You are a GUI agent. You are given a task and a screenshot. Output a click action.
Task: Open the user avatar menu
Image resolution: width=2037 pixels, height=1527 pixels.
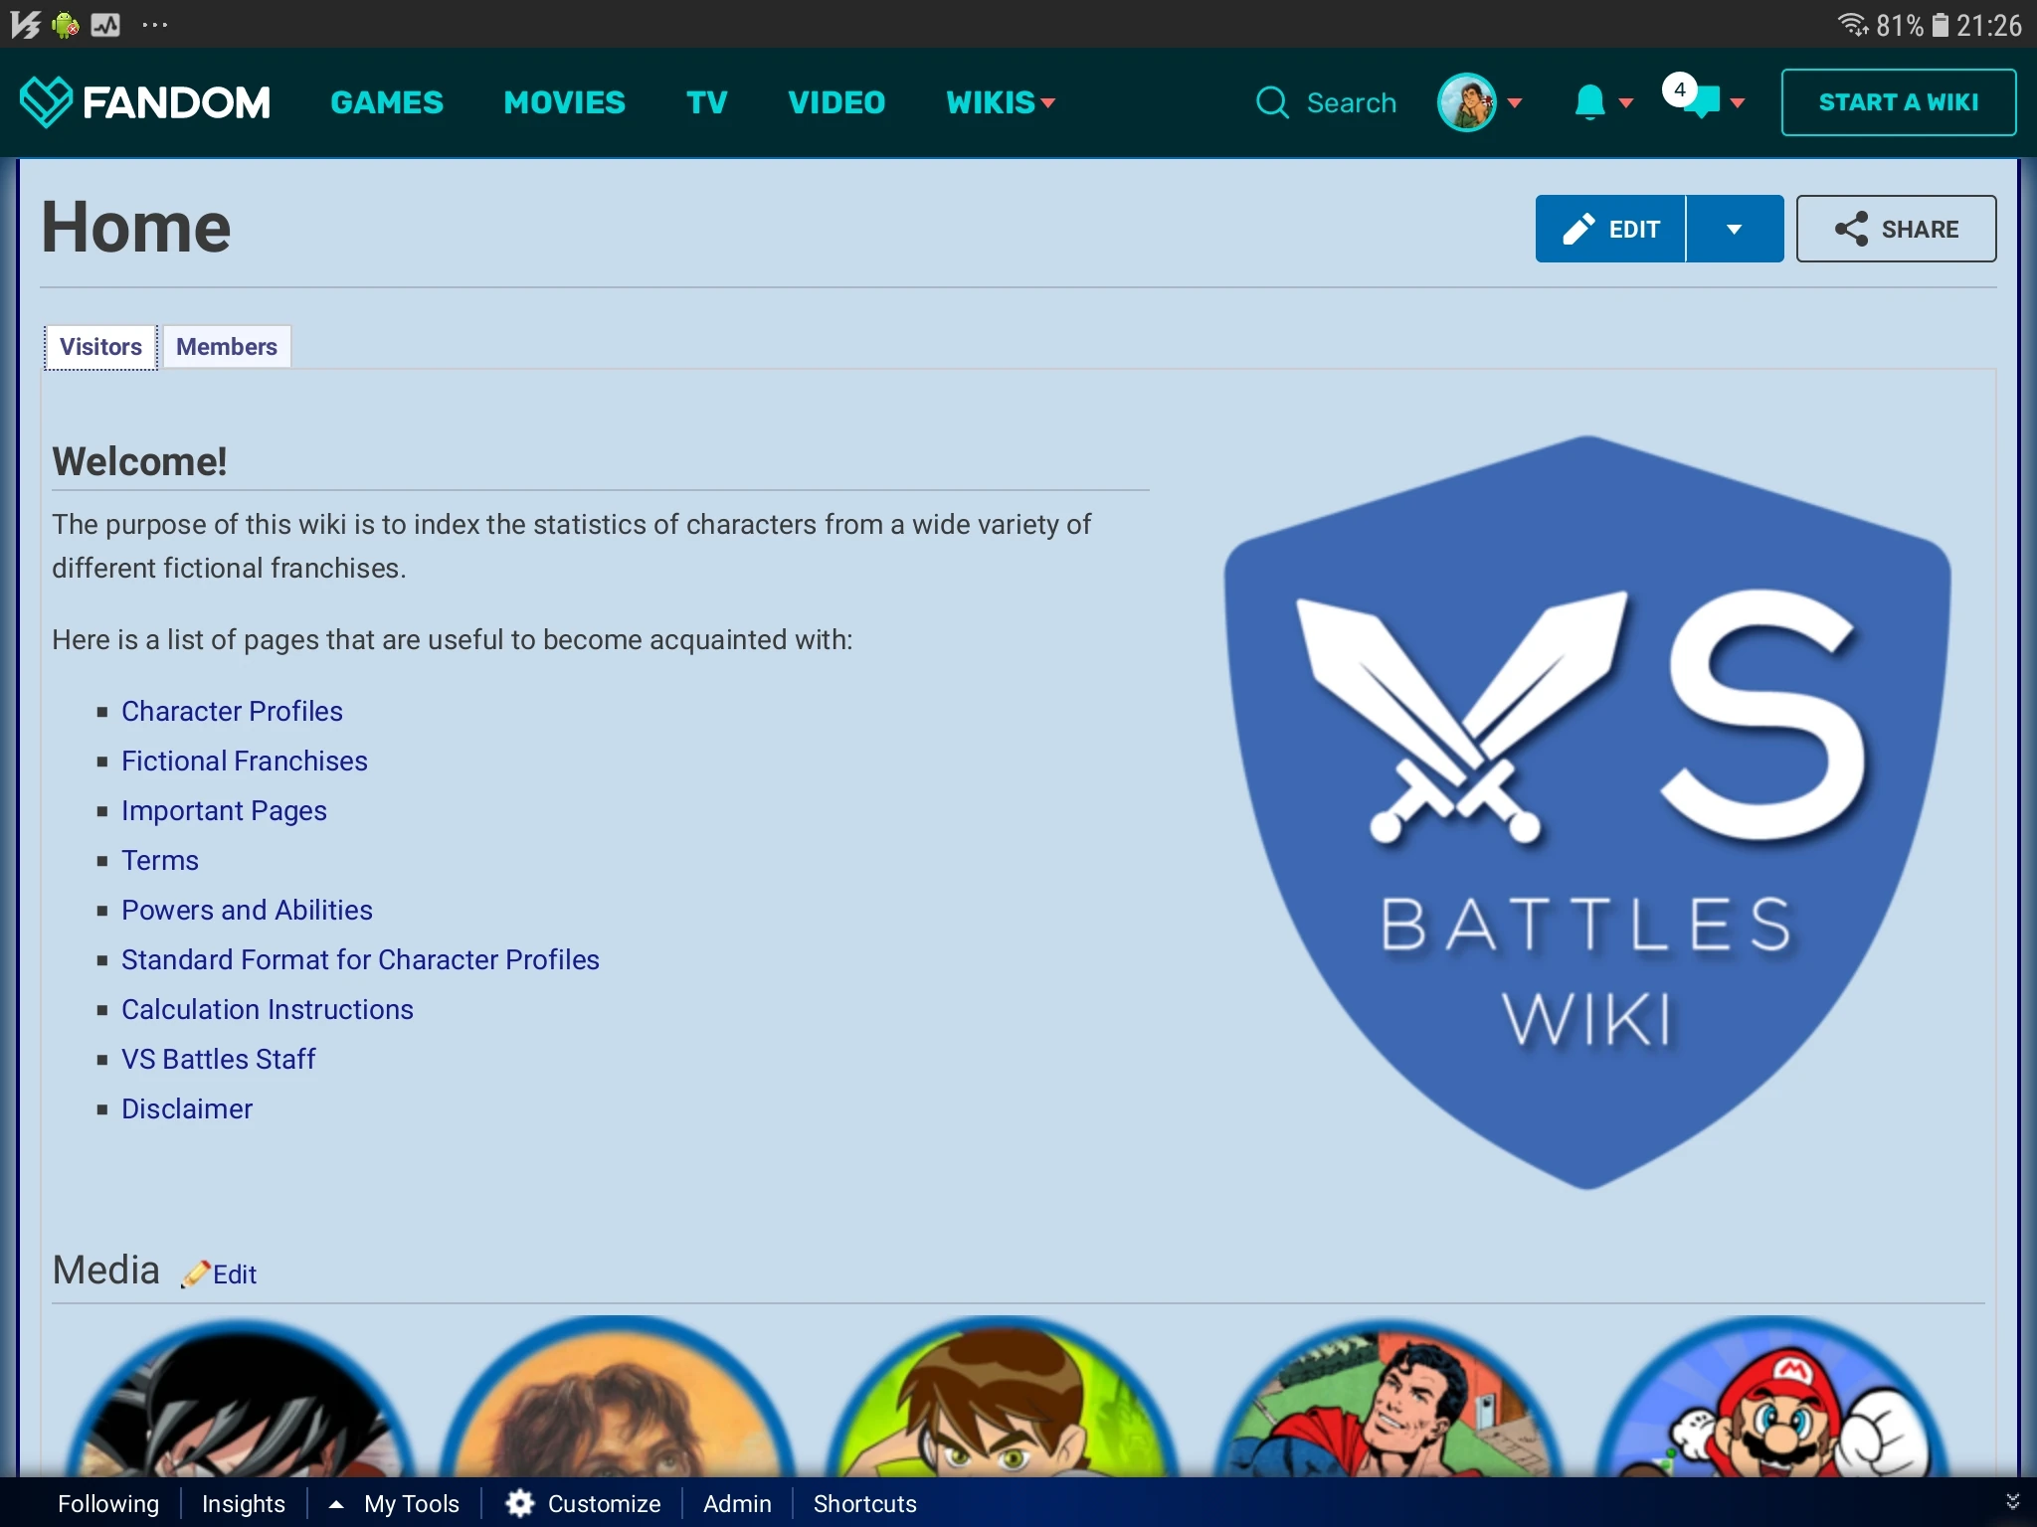pos(1467,102)
